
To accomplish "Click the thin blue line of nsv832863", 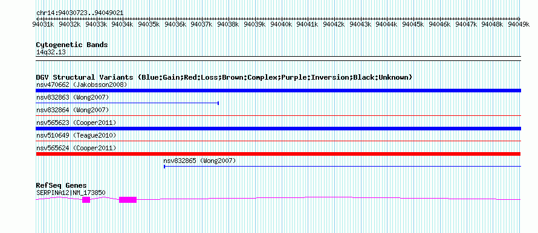I will pos(128,103).
